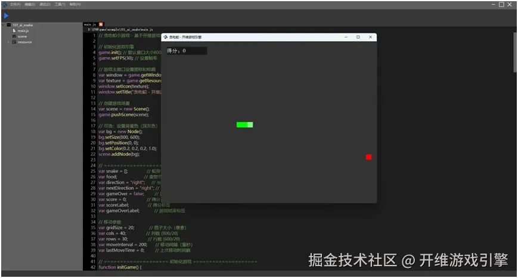Viewport: 518px width, 278px height.
Task: Click the 101_ai_snake project icon
Action: click(9, 25)
